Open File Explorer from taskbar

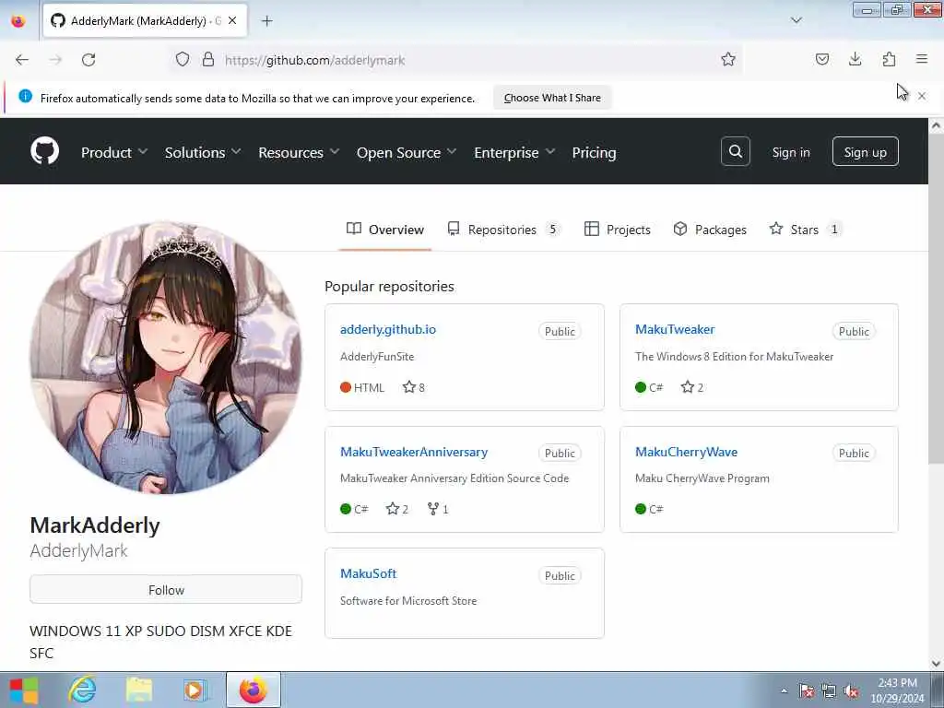click(139, 690)
